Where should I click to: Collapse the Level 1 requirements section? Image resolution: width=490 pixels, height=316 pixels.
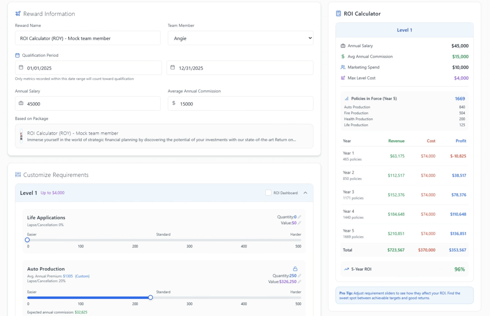(x=306, y=193)
